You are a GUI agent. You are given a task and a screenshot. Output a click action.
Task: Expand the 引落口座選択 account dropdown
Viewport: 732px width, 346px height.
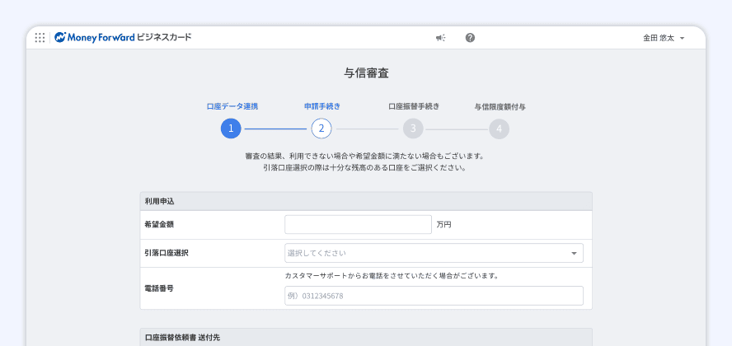point(434,253)
